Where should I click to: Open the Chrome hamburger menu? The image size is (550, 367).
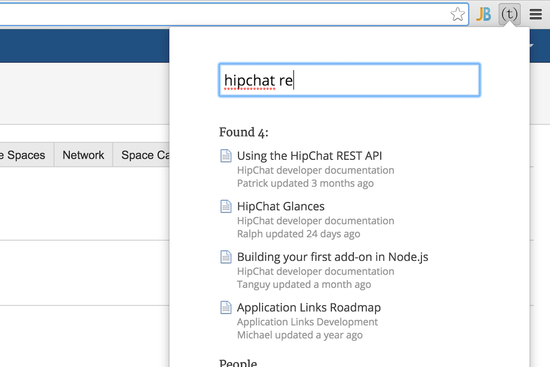point(536,14)
